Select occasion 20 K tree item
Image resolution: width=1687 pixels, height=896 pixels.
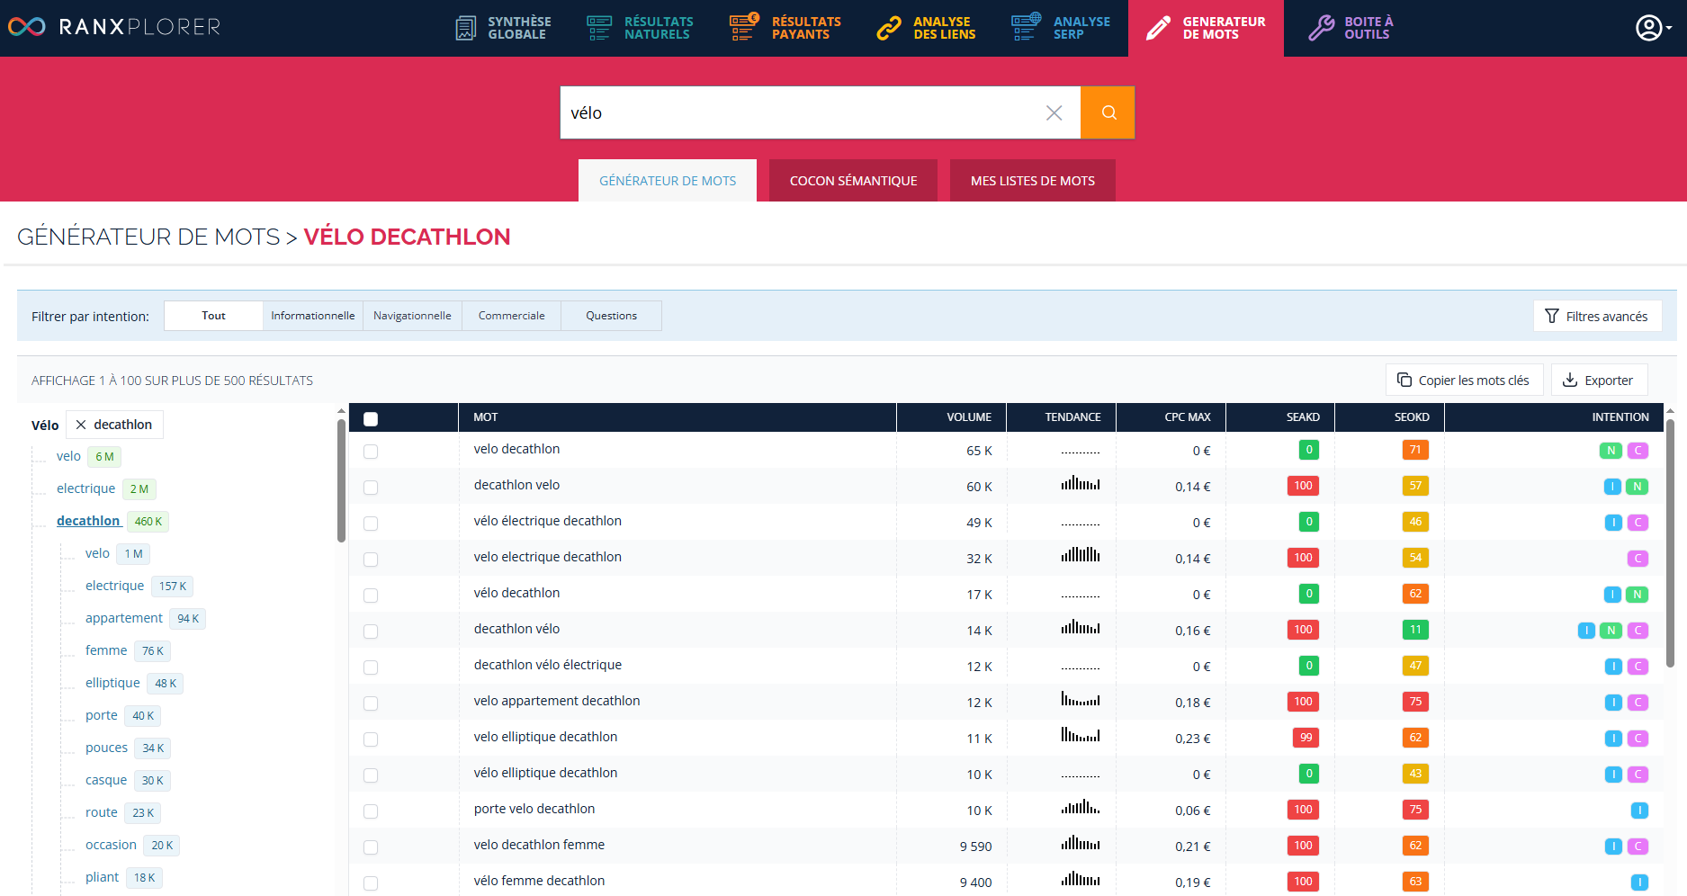click(x=132, y=845)
